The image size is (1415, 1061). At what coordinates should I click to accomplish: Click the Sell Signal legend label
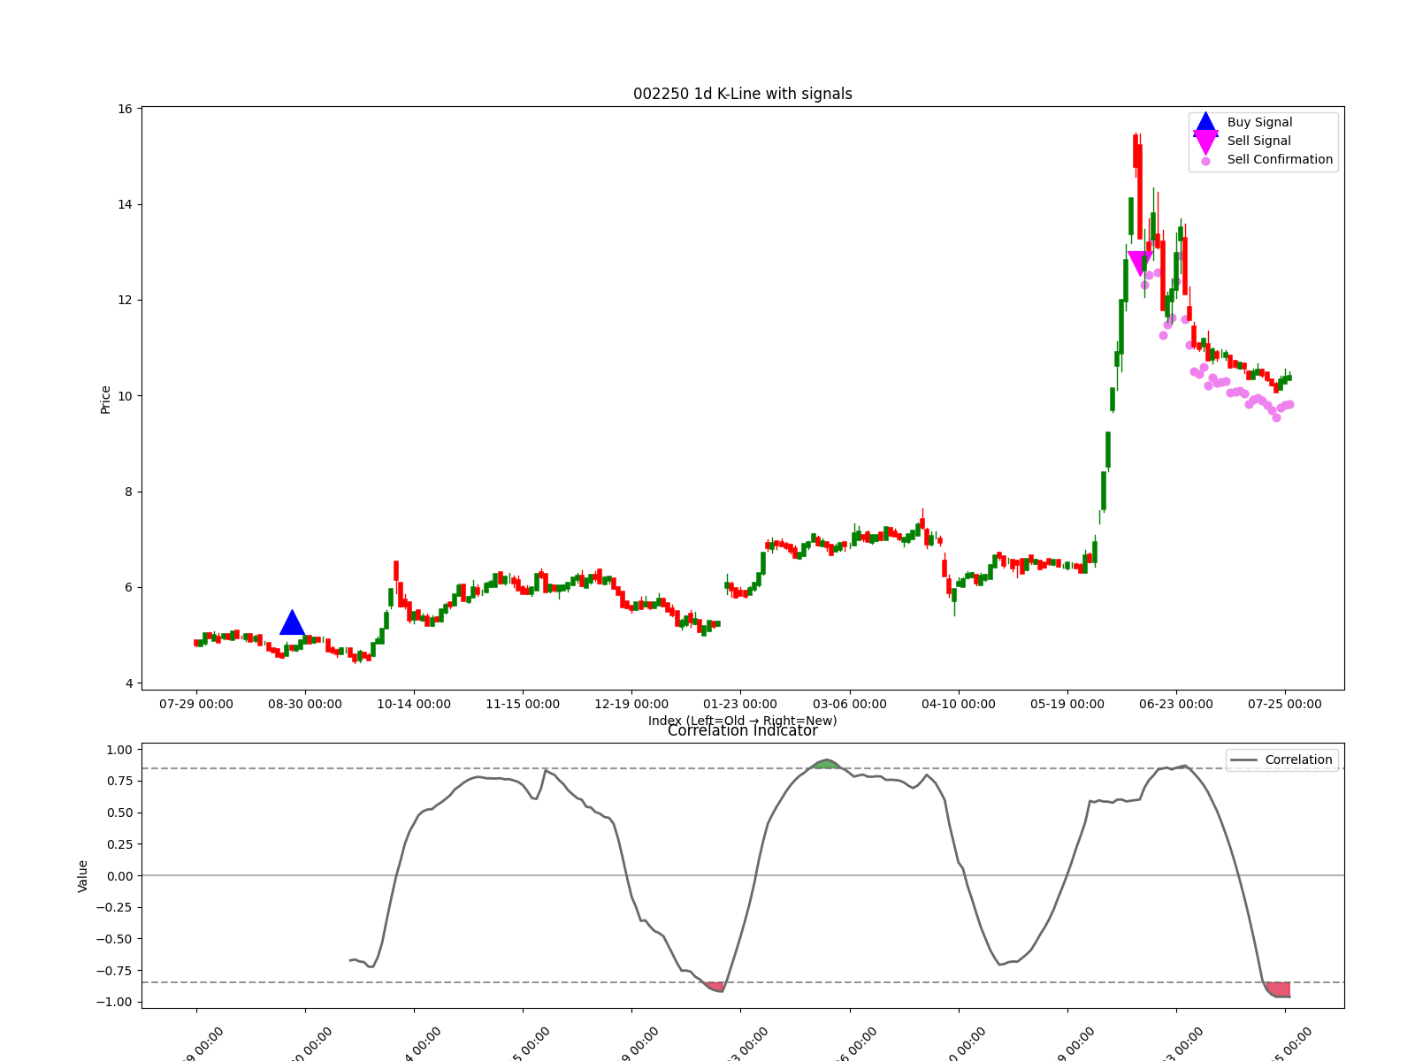[x=1258, y=141]
